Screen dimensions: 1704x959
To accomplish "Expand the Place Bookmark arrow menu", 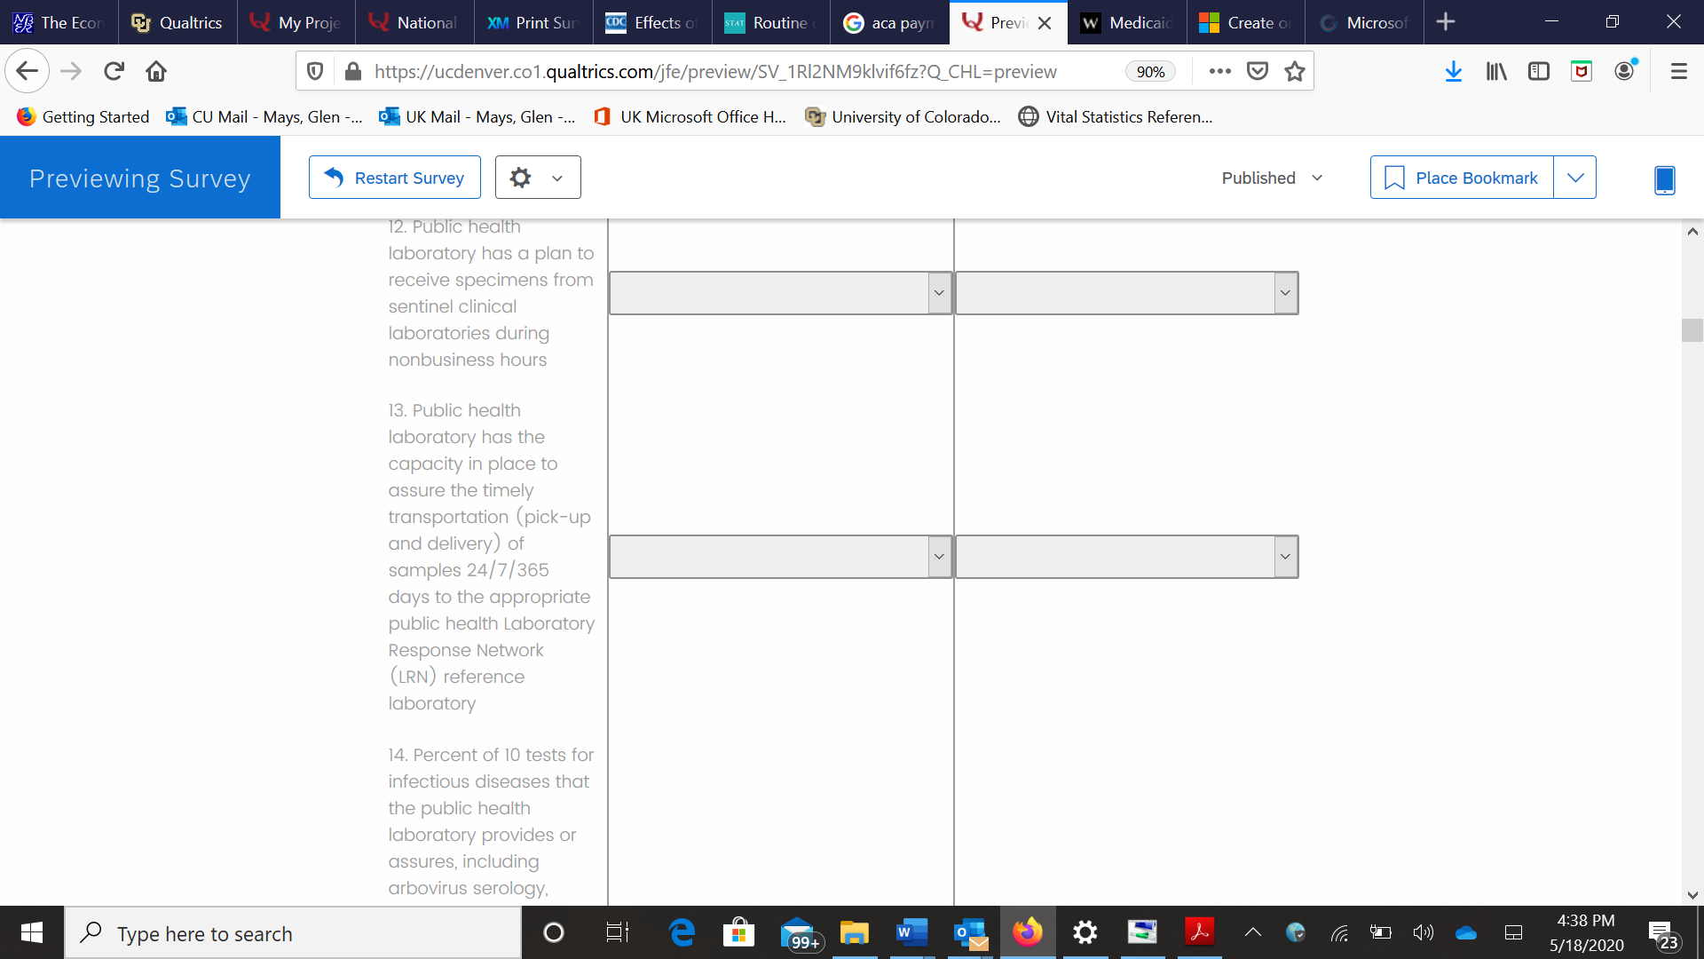I will pos(1574,178).
